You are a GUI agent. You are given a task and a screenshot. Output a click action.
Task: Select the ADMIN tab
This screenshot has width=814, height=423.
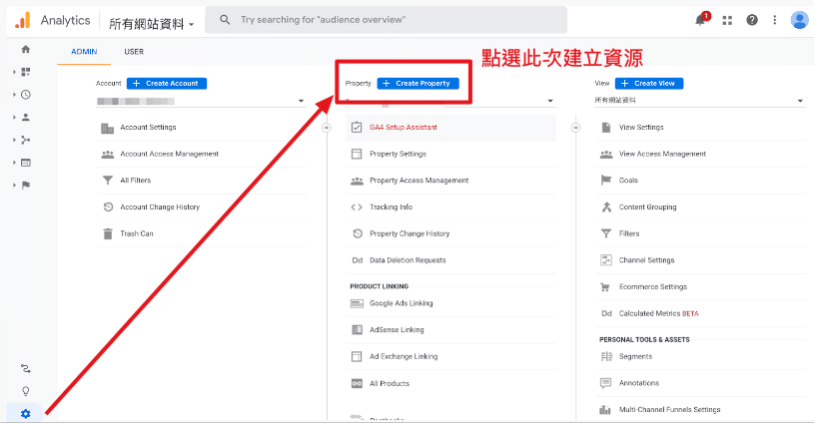click(84, 52)
